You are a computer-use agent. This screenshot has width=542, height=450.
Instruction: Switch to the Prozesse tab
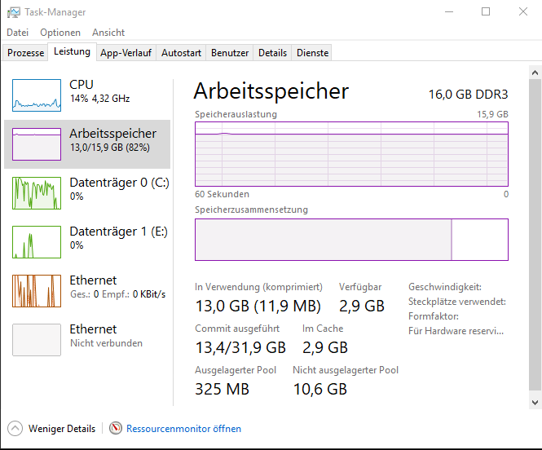tap(25, 53)
